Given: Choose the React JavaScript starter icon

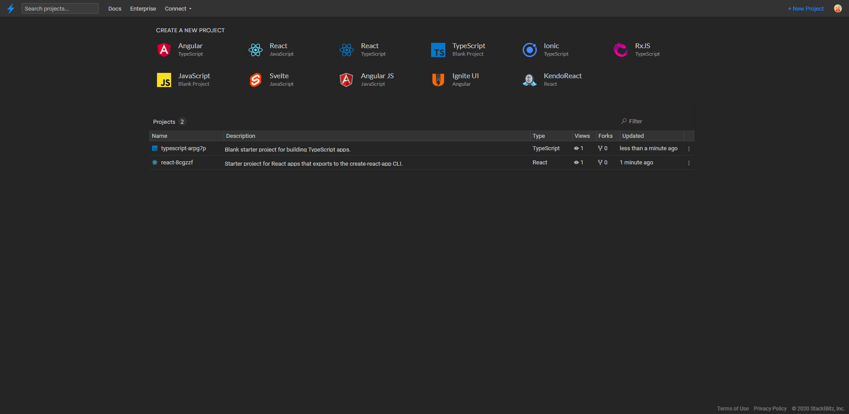Looking at the screenshot, I should [x=256, y=50].
